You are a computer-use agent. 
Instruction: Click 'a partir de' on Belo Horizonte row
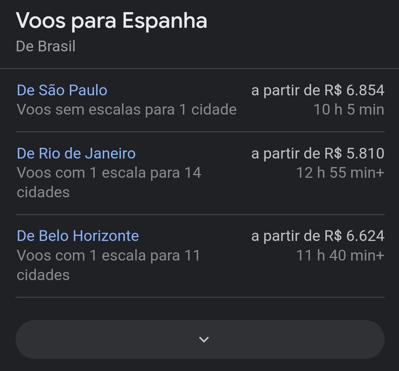tap(286, 236)
